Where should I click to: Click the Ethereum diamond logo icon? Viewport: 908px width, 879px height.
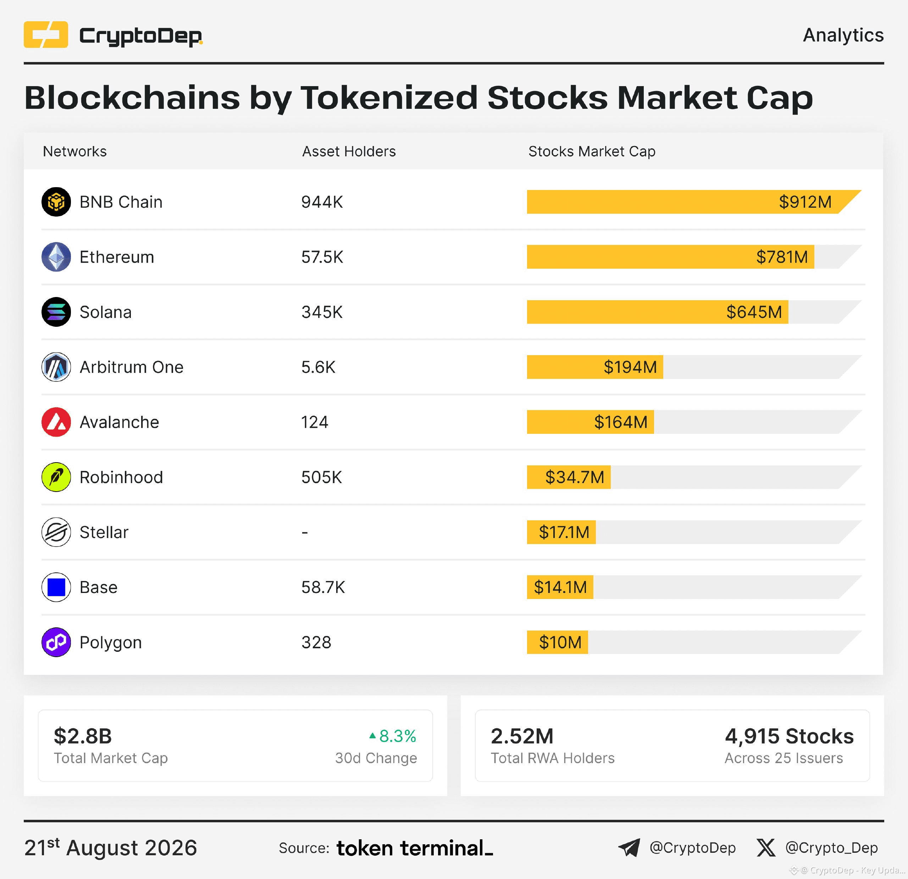click(x=56, y=257)
